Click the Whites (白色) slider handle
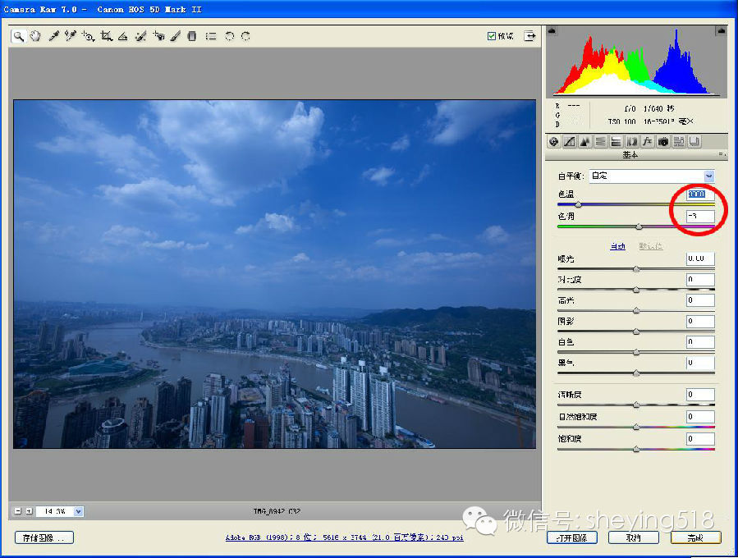 coord(636,352)
